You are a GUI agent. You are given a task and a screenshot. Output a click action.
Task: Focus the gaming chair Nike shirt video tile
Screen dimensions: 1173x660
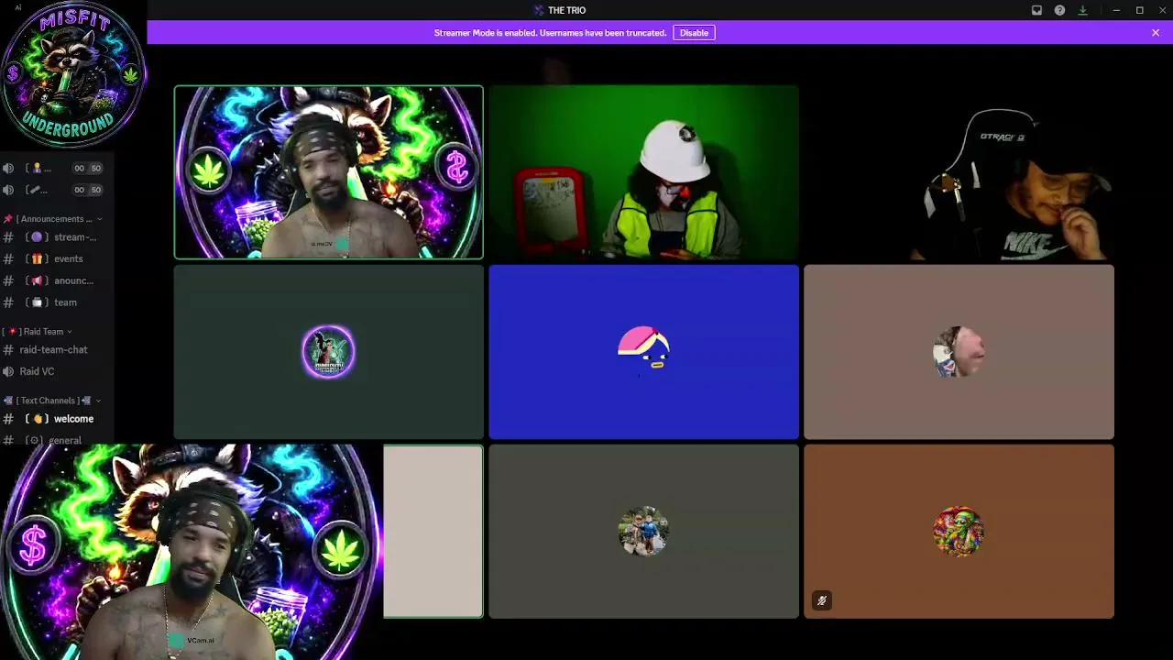pos(959,172)
